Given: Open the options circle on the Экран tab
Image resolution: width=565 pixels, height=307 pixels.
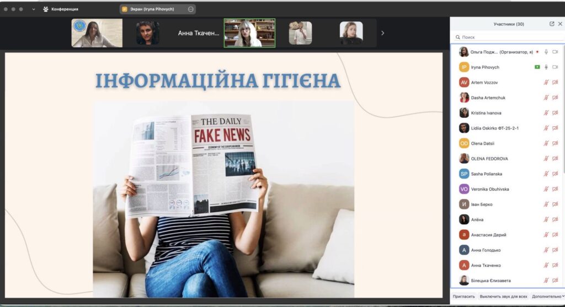Looking at the screenshot, I should pyautogui.click(x=191, y=9).
